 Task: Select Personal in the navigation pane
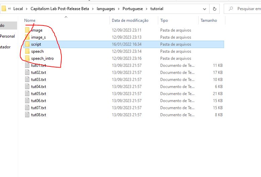(x=7, y=36)
